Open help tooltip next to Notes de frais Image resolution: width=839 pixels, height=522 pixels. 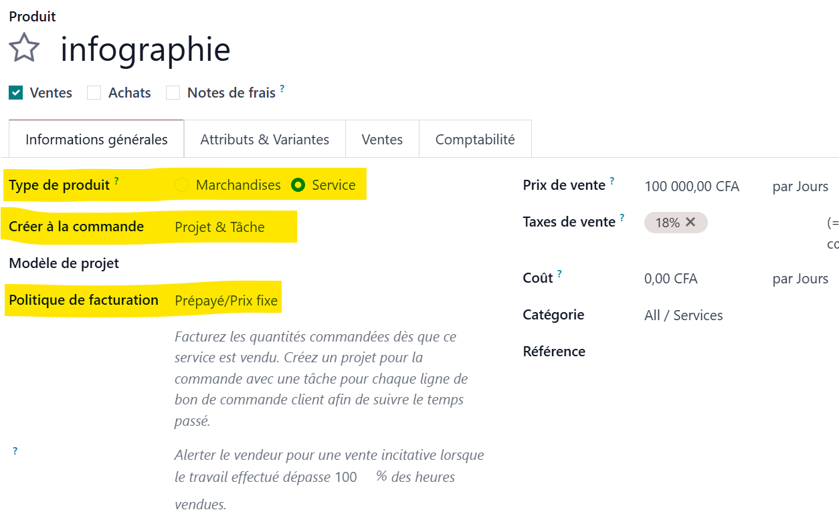coord(282,88)
